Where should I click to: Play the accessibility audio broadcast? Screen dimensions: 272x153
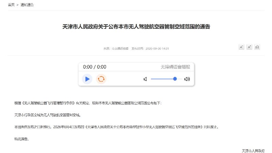point(87,79)
